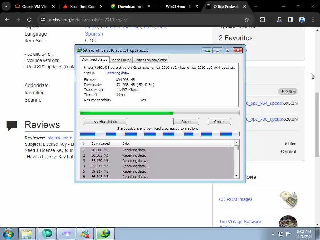320x240 pixels.
Task: Open Chrome Labs flask icon
Action: (279, 20)
